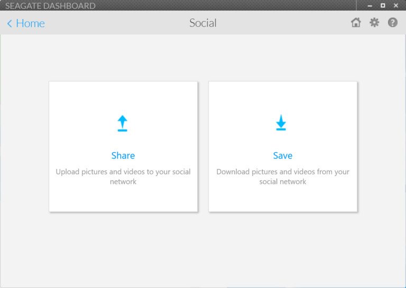
Task: Select the Save heading
Action: pyautogui.click(x=283, y=155)
